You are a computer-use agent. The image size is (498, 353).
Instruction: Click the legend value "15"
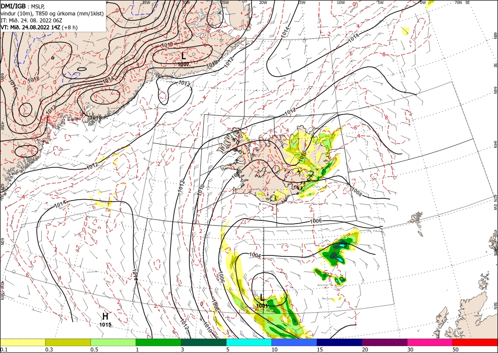(x=320, y=350)
